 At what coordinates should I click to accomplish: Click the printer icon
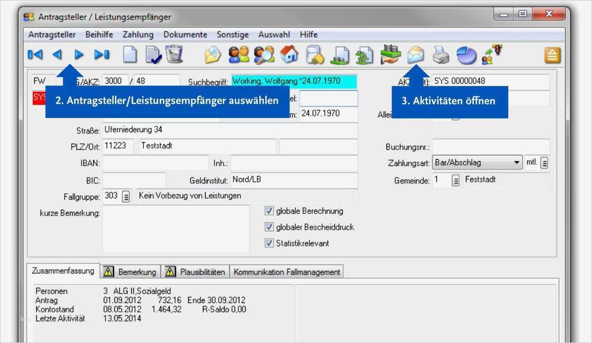click(x=441, y=55)
